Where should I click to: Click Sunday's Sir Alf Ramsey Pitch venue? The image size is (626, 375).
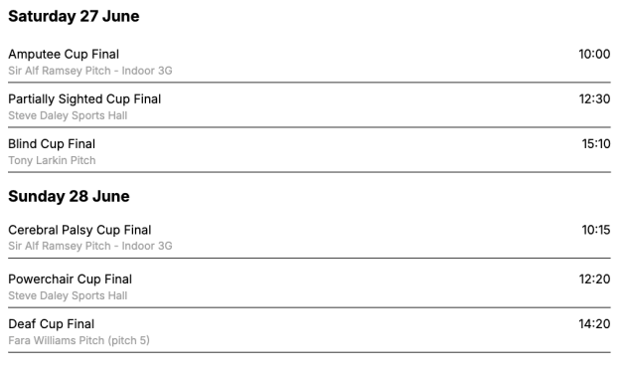(x=89, y=246)
